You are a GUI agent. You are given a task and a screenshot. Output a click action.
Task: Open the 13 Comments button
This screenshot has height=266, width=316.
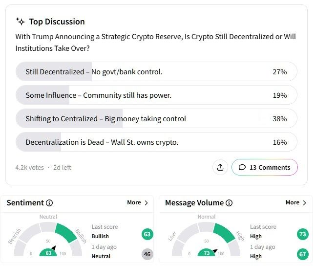click(x=265, y=167)
